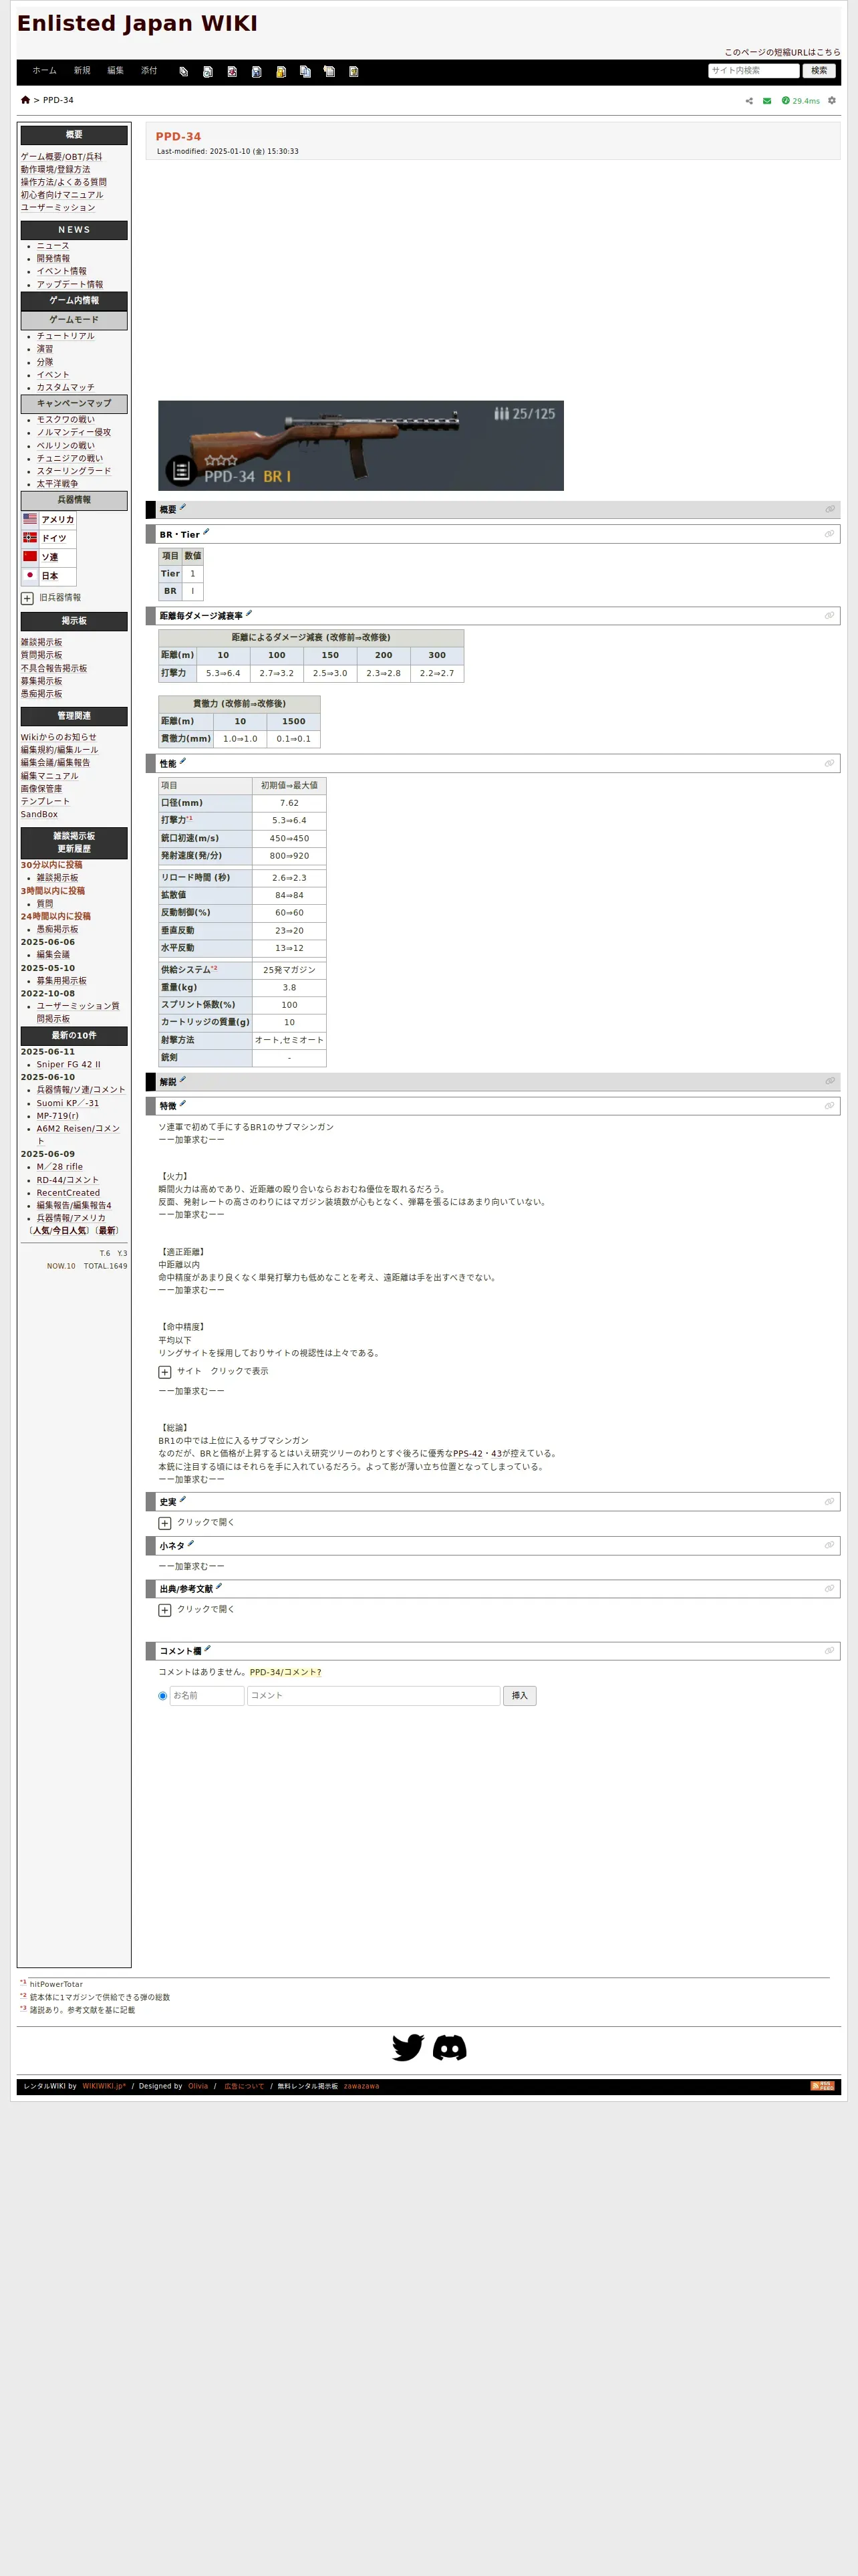
Task: Open the Suomi KP/-31 recent link
Action: tap(68, 1103)
